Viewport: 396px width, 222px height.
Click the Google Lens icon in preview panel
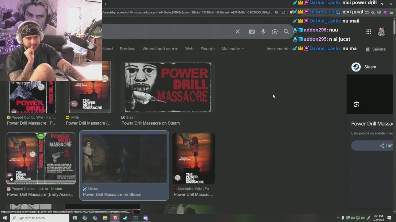click(356, 104)
